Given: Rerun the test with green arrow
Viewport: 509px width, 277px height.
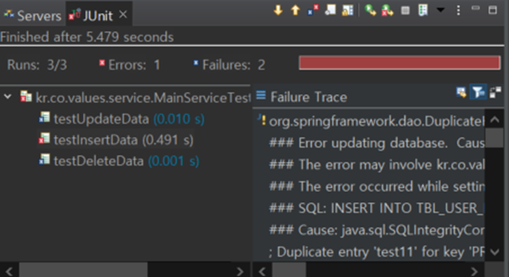Looking at the screenshot, I should 370,10.
